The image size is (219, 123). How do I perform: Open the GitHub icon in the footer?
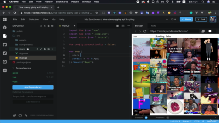(x=20, y=115)
